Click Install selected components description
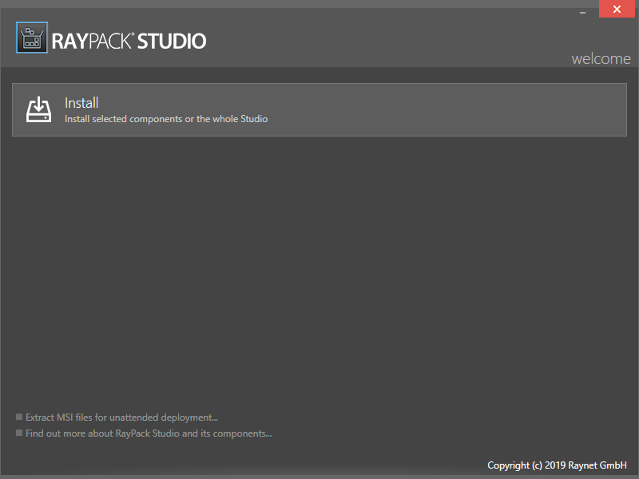This screenshot has height=479, width=639. (166, 119)
